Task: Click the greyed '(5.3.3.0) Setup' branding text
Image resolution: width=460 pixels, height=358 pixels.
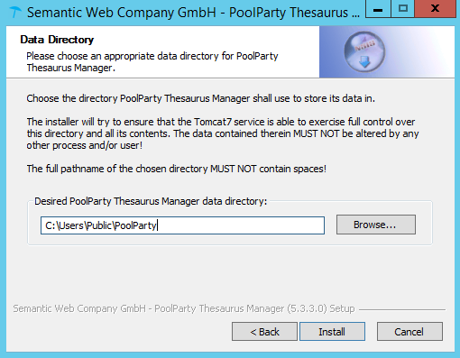Action: (321, 308)
